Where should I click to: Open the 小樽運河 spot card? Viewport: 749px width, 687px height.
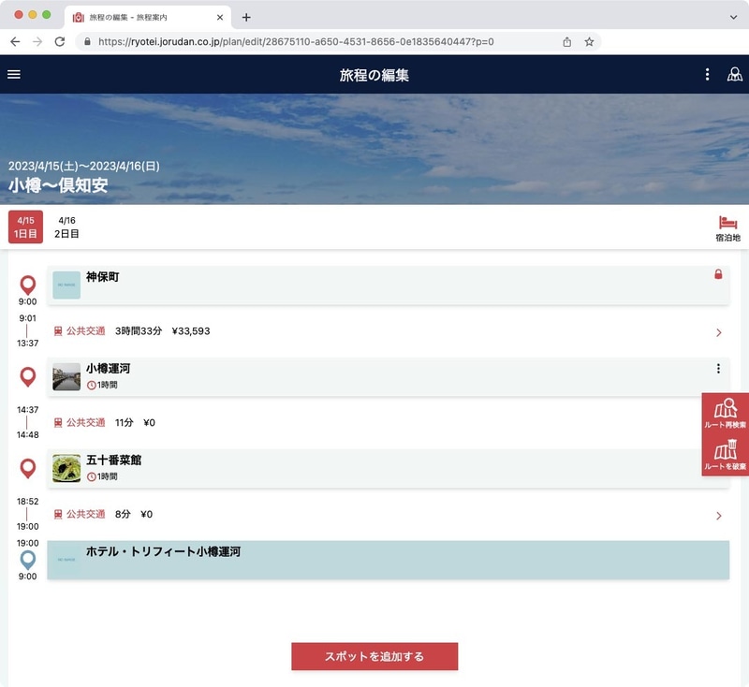click(388, 376)
